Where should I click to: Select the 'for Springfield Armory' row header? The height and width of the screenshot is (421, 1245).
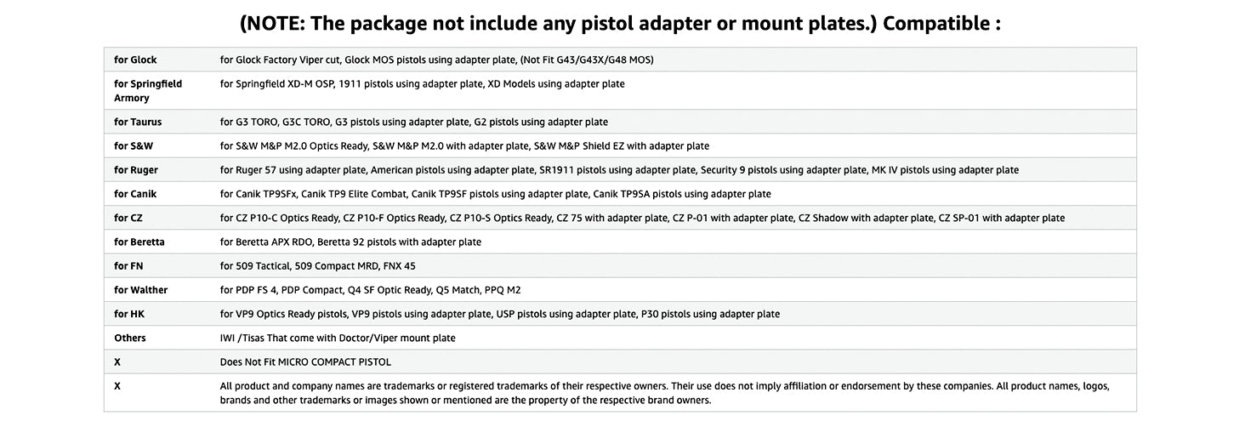[x=148, y=91]
